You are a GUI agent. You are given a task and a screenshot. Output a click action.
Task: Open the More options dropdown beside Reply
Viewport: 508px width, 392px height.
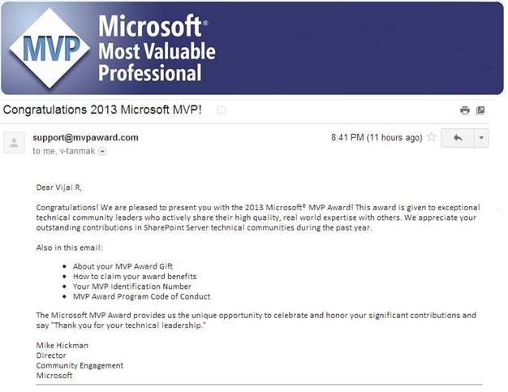[481, 138]
